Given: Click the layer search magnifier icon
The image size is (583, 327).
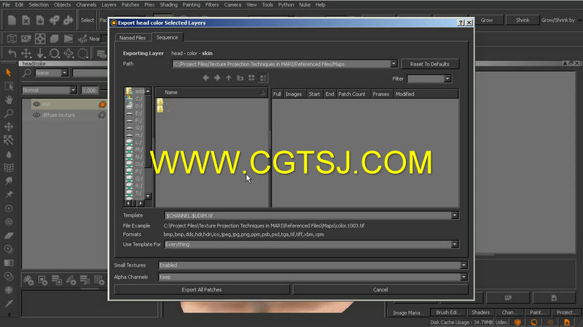Looking at the screenshot, I should (x=26, y=73).
